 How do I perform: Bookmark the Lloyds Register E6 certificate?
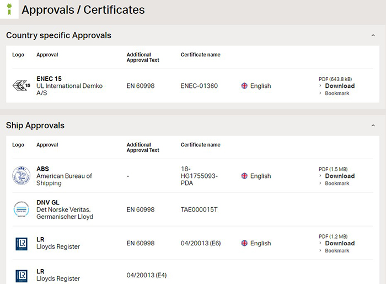pos(337,251)
